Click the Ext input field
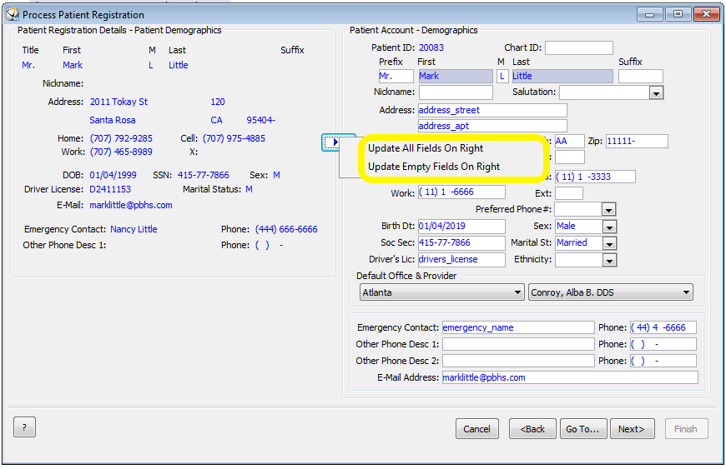 coord(569,193)
